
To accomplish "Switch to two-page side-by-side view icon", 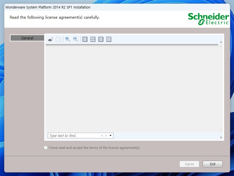I will pyautogui.click(x=109, y=39).
